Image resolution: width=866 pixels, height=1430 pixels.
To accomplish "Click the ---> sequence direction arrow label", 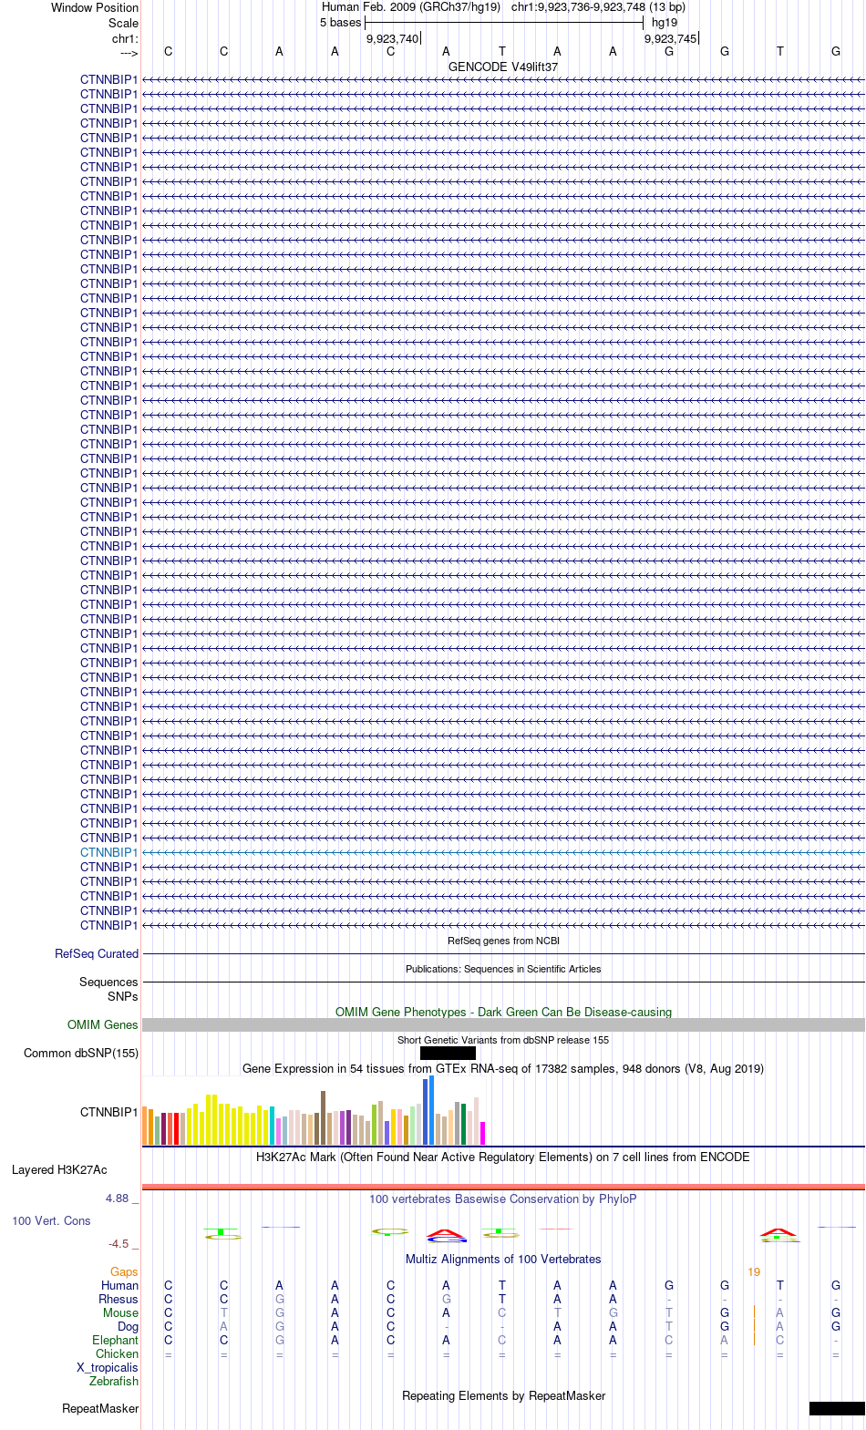I will point(129,53).
